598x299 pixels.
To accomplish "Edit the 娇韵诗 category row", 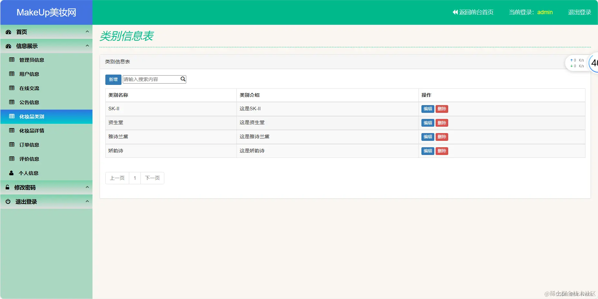I will 428,151.
